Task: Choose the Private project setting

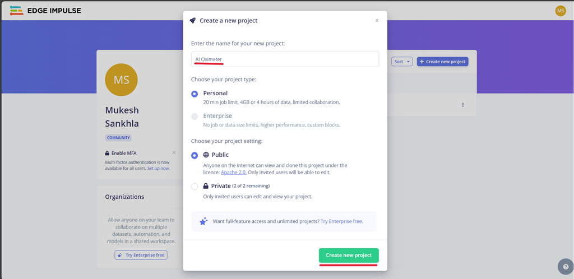Action: [x=195, y=187]
